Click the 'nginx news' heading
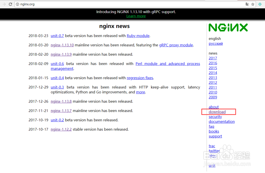 point(114,26)
